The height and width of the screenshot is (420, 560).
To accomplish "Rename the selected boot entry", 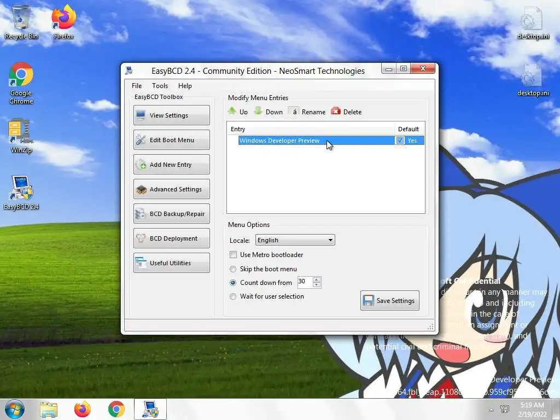I will (x=307, y=112).
